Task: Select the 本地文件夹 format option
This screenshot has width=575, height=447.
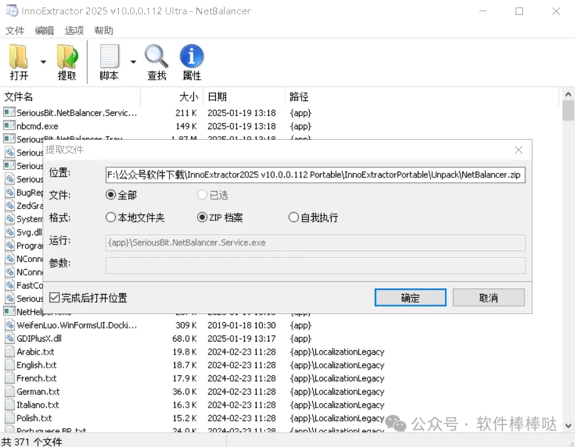Action: (x=111, y=217)
